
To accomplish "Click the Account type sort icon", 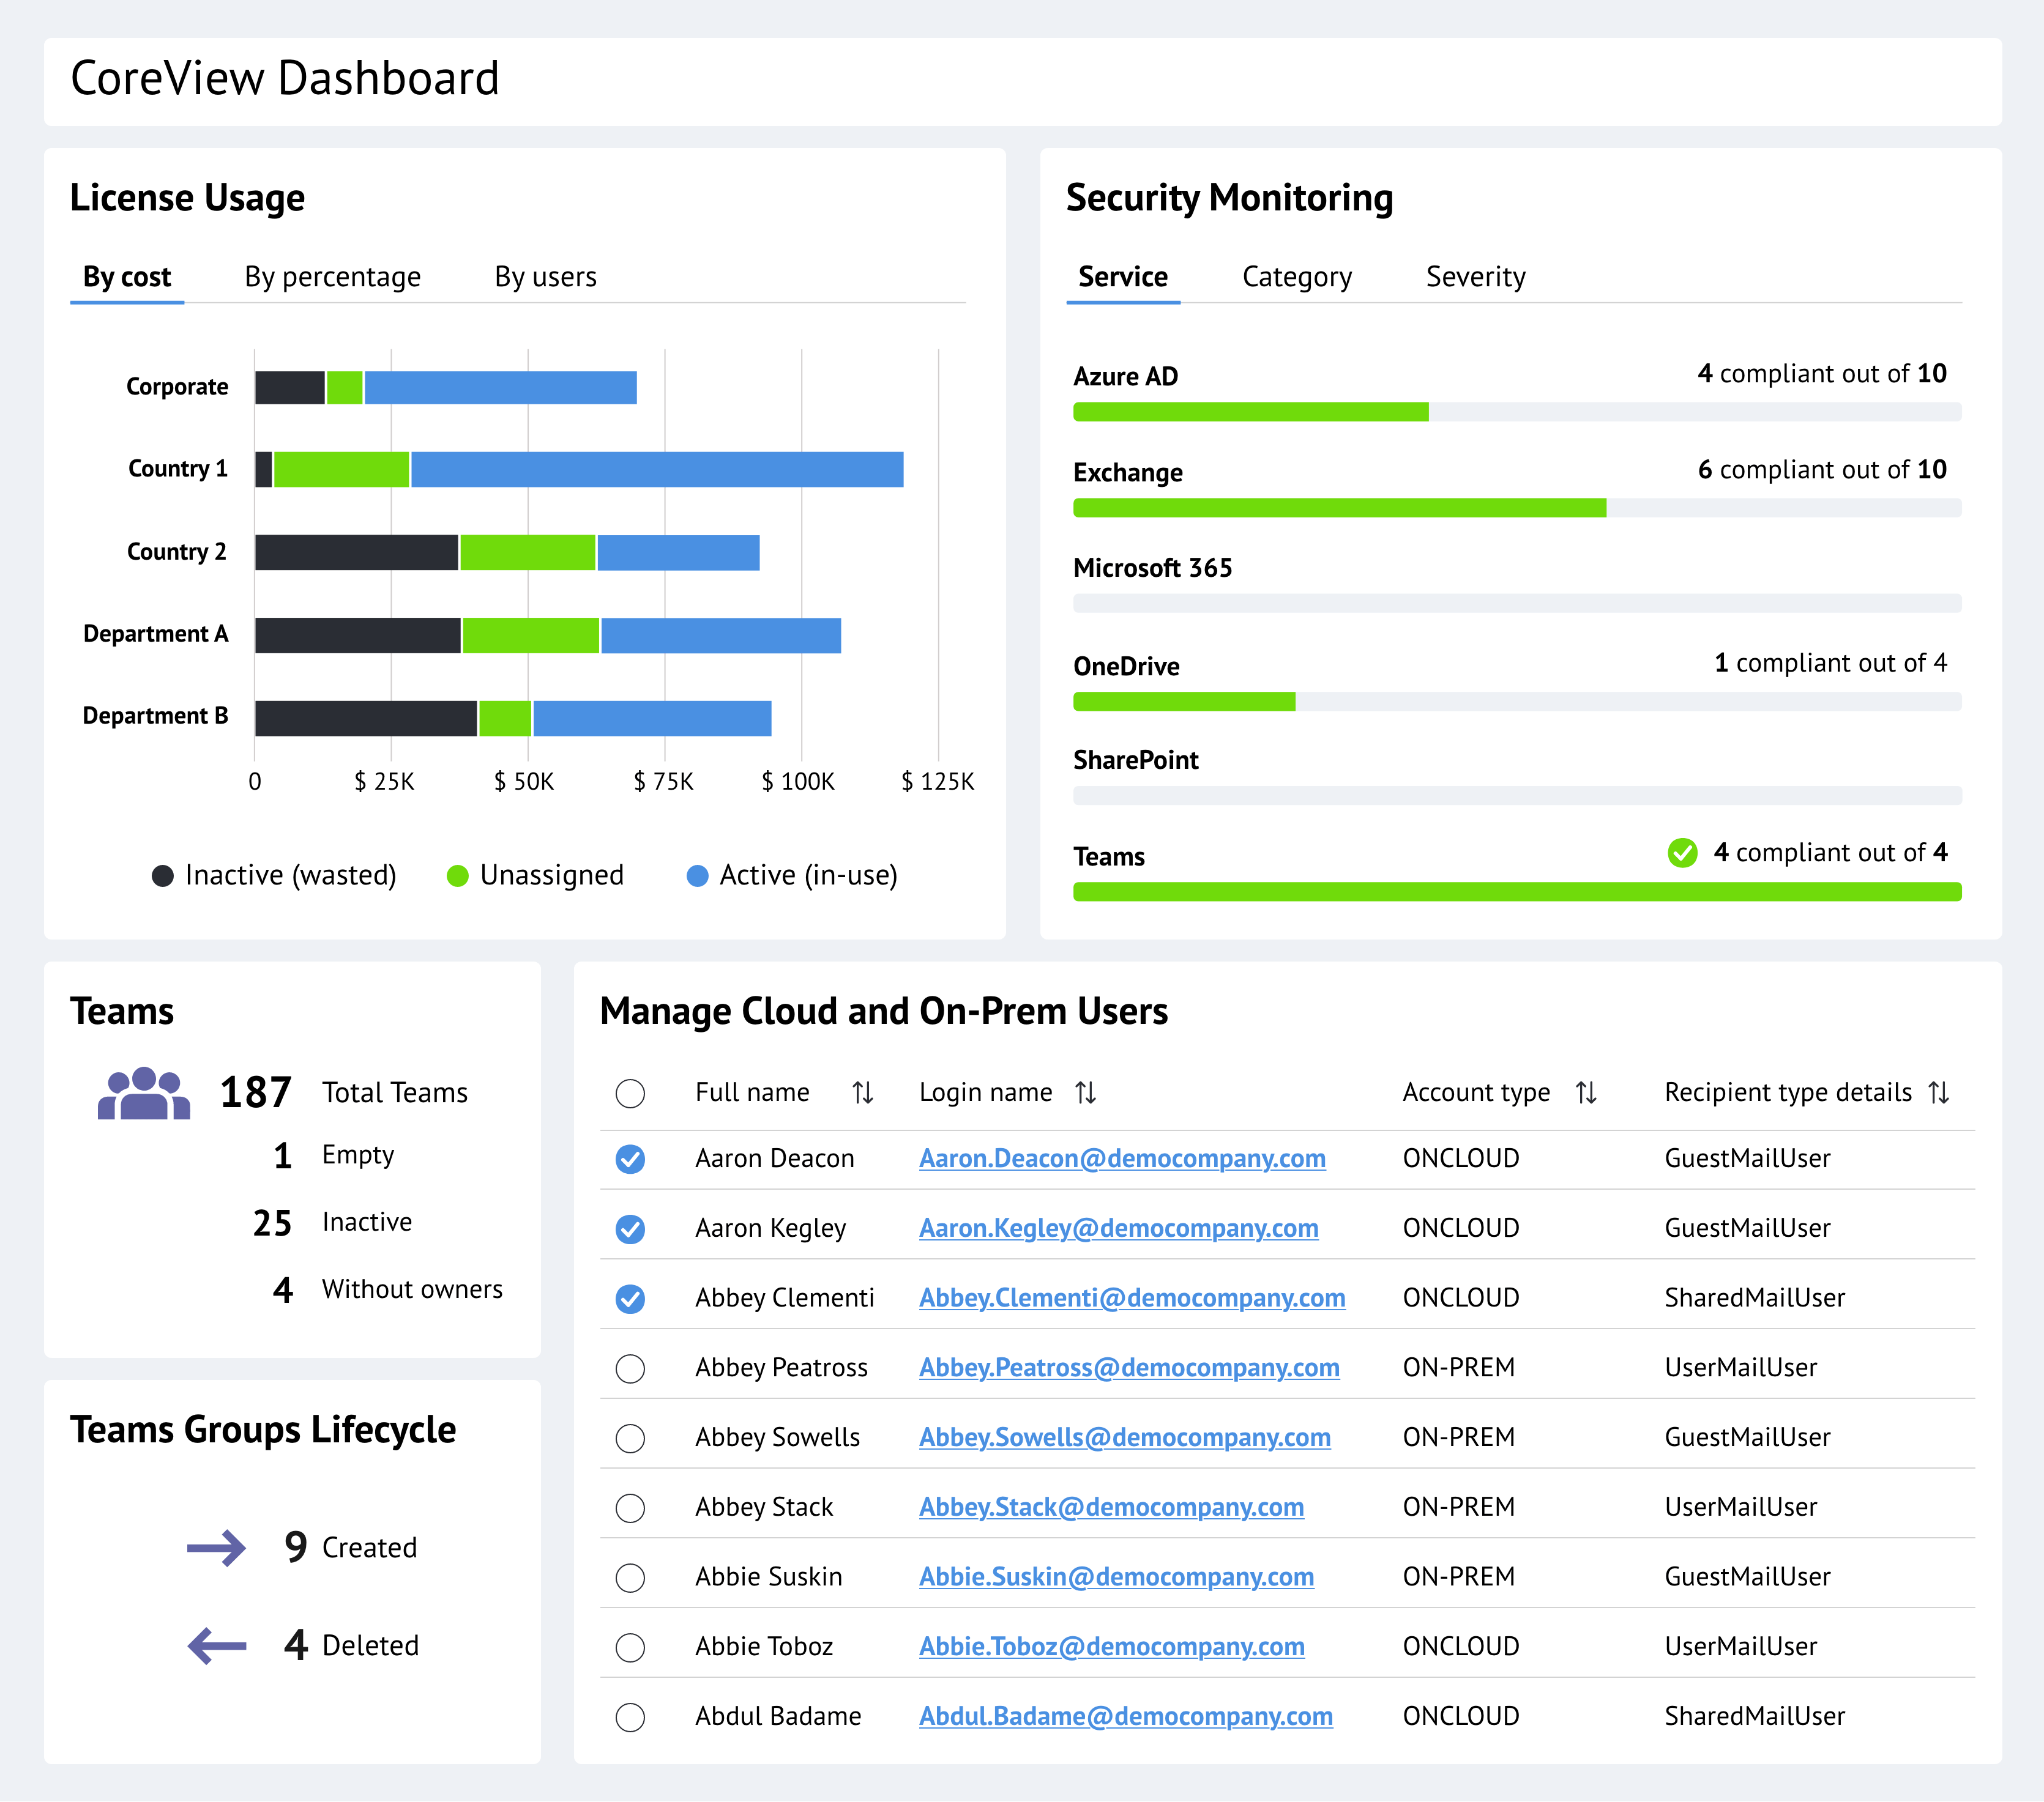I will (x=1588, y=1092).
